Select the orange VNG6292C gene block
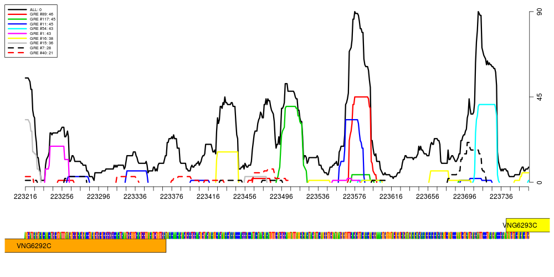Screen dimensions: 554x277 (85, 245)
